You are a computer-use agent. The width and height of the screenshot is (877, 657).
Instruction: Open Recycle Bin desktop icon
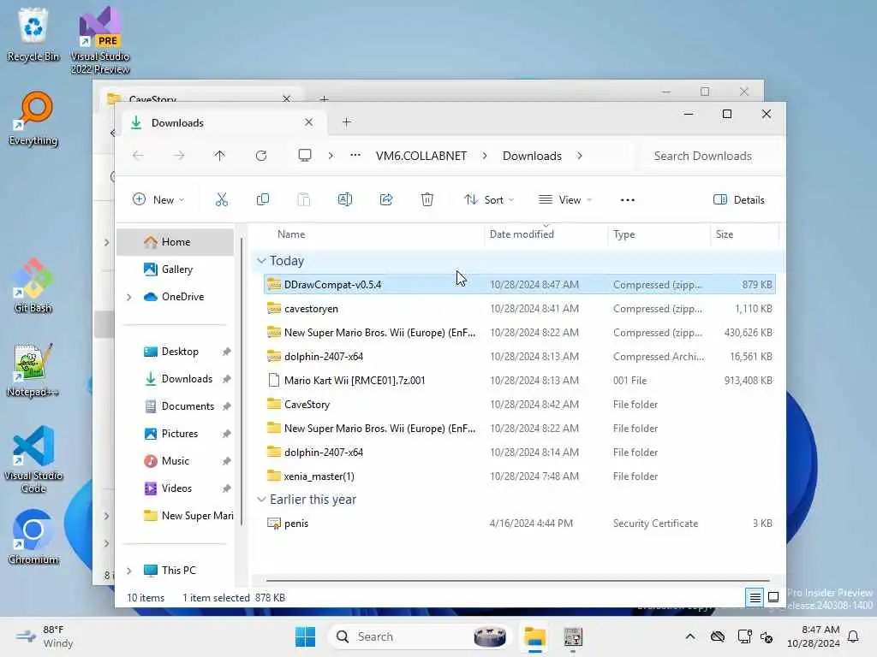coord(33,35)
